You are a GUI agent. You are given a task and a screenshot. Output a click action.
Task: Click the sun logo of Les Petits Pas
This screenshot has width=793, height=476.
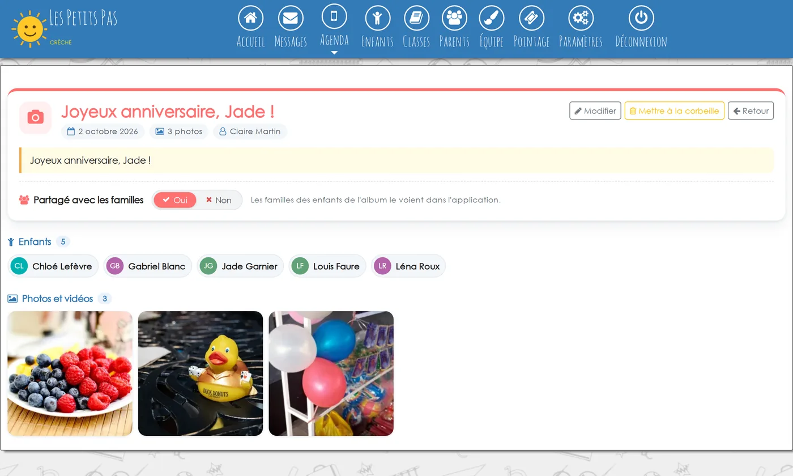(29, 29)
